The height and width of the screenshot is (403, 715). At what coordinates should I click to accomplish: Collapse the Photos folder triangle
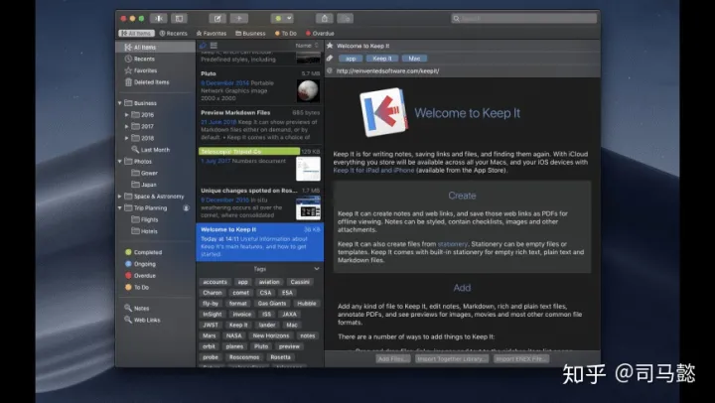click(x=120, y=162)
